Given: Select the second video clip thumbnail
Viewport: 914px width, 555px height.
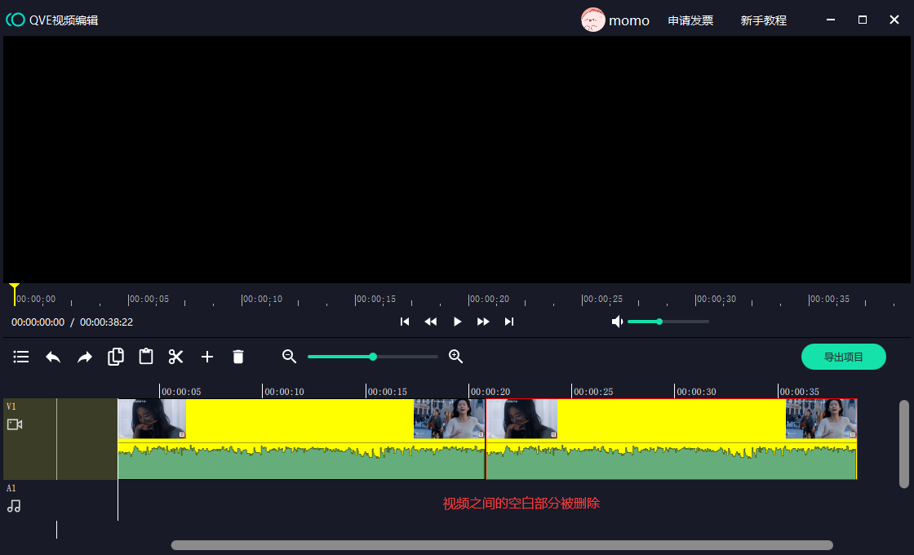Looking at the screenshot, I should pos(522,419).
